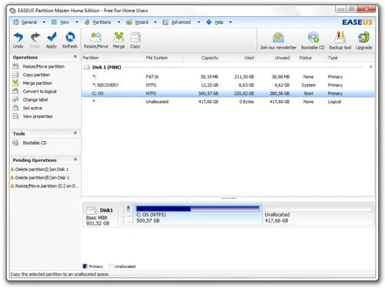This screenshot has height=288, width=385.
Task: Open the Help menu
Action: coord(219,22)
